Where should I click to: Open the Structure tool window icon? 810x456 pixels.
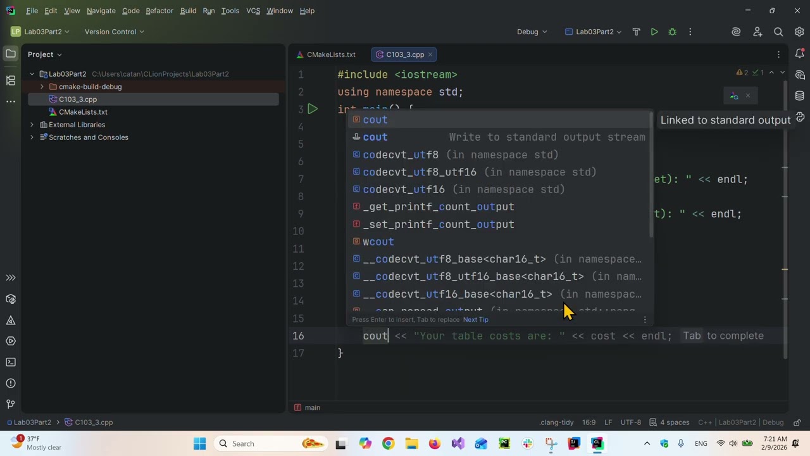[11, 80]
